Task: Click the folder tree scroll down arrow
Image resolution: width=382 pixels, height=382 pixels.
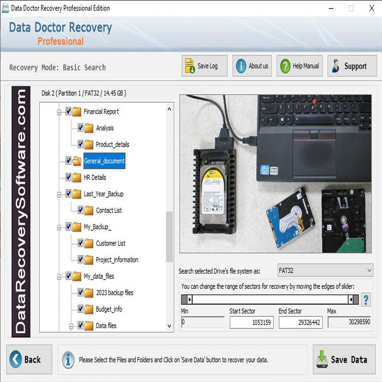Action: pos(170,326)
